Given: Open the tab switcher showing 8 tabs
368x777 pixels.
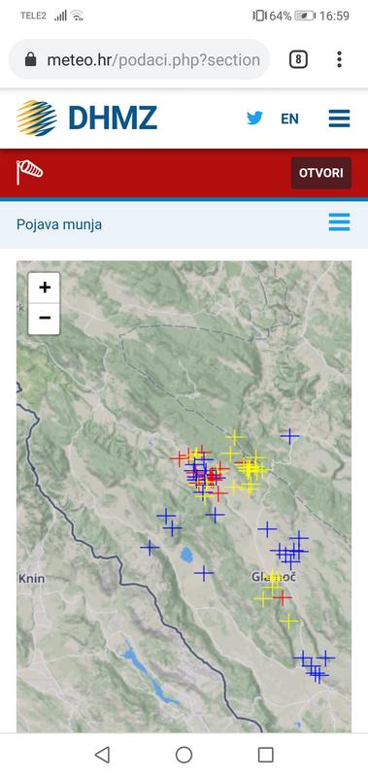Looking at the screenshot, I should click(298, 59).
